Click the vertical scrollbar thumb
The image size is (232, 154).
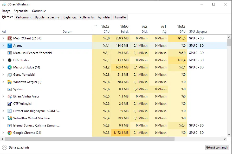[229, 43]
